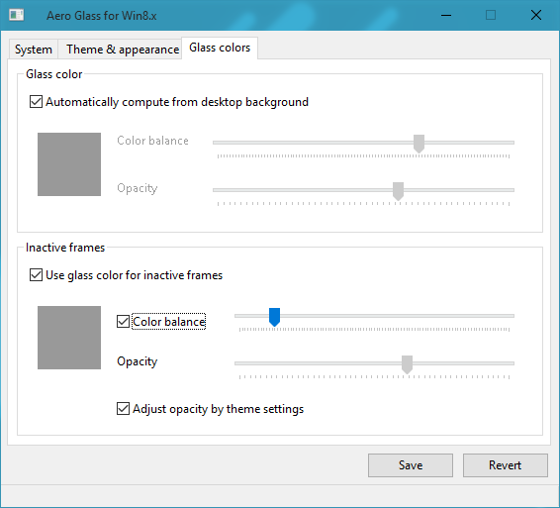
Task: Click the "Aero Glass for Win8.x" title text
Action: click(x=102, y=16)
